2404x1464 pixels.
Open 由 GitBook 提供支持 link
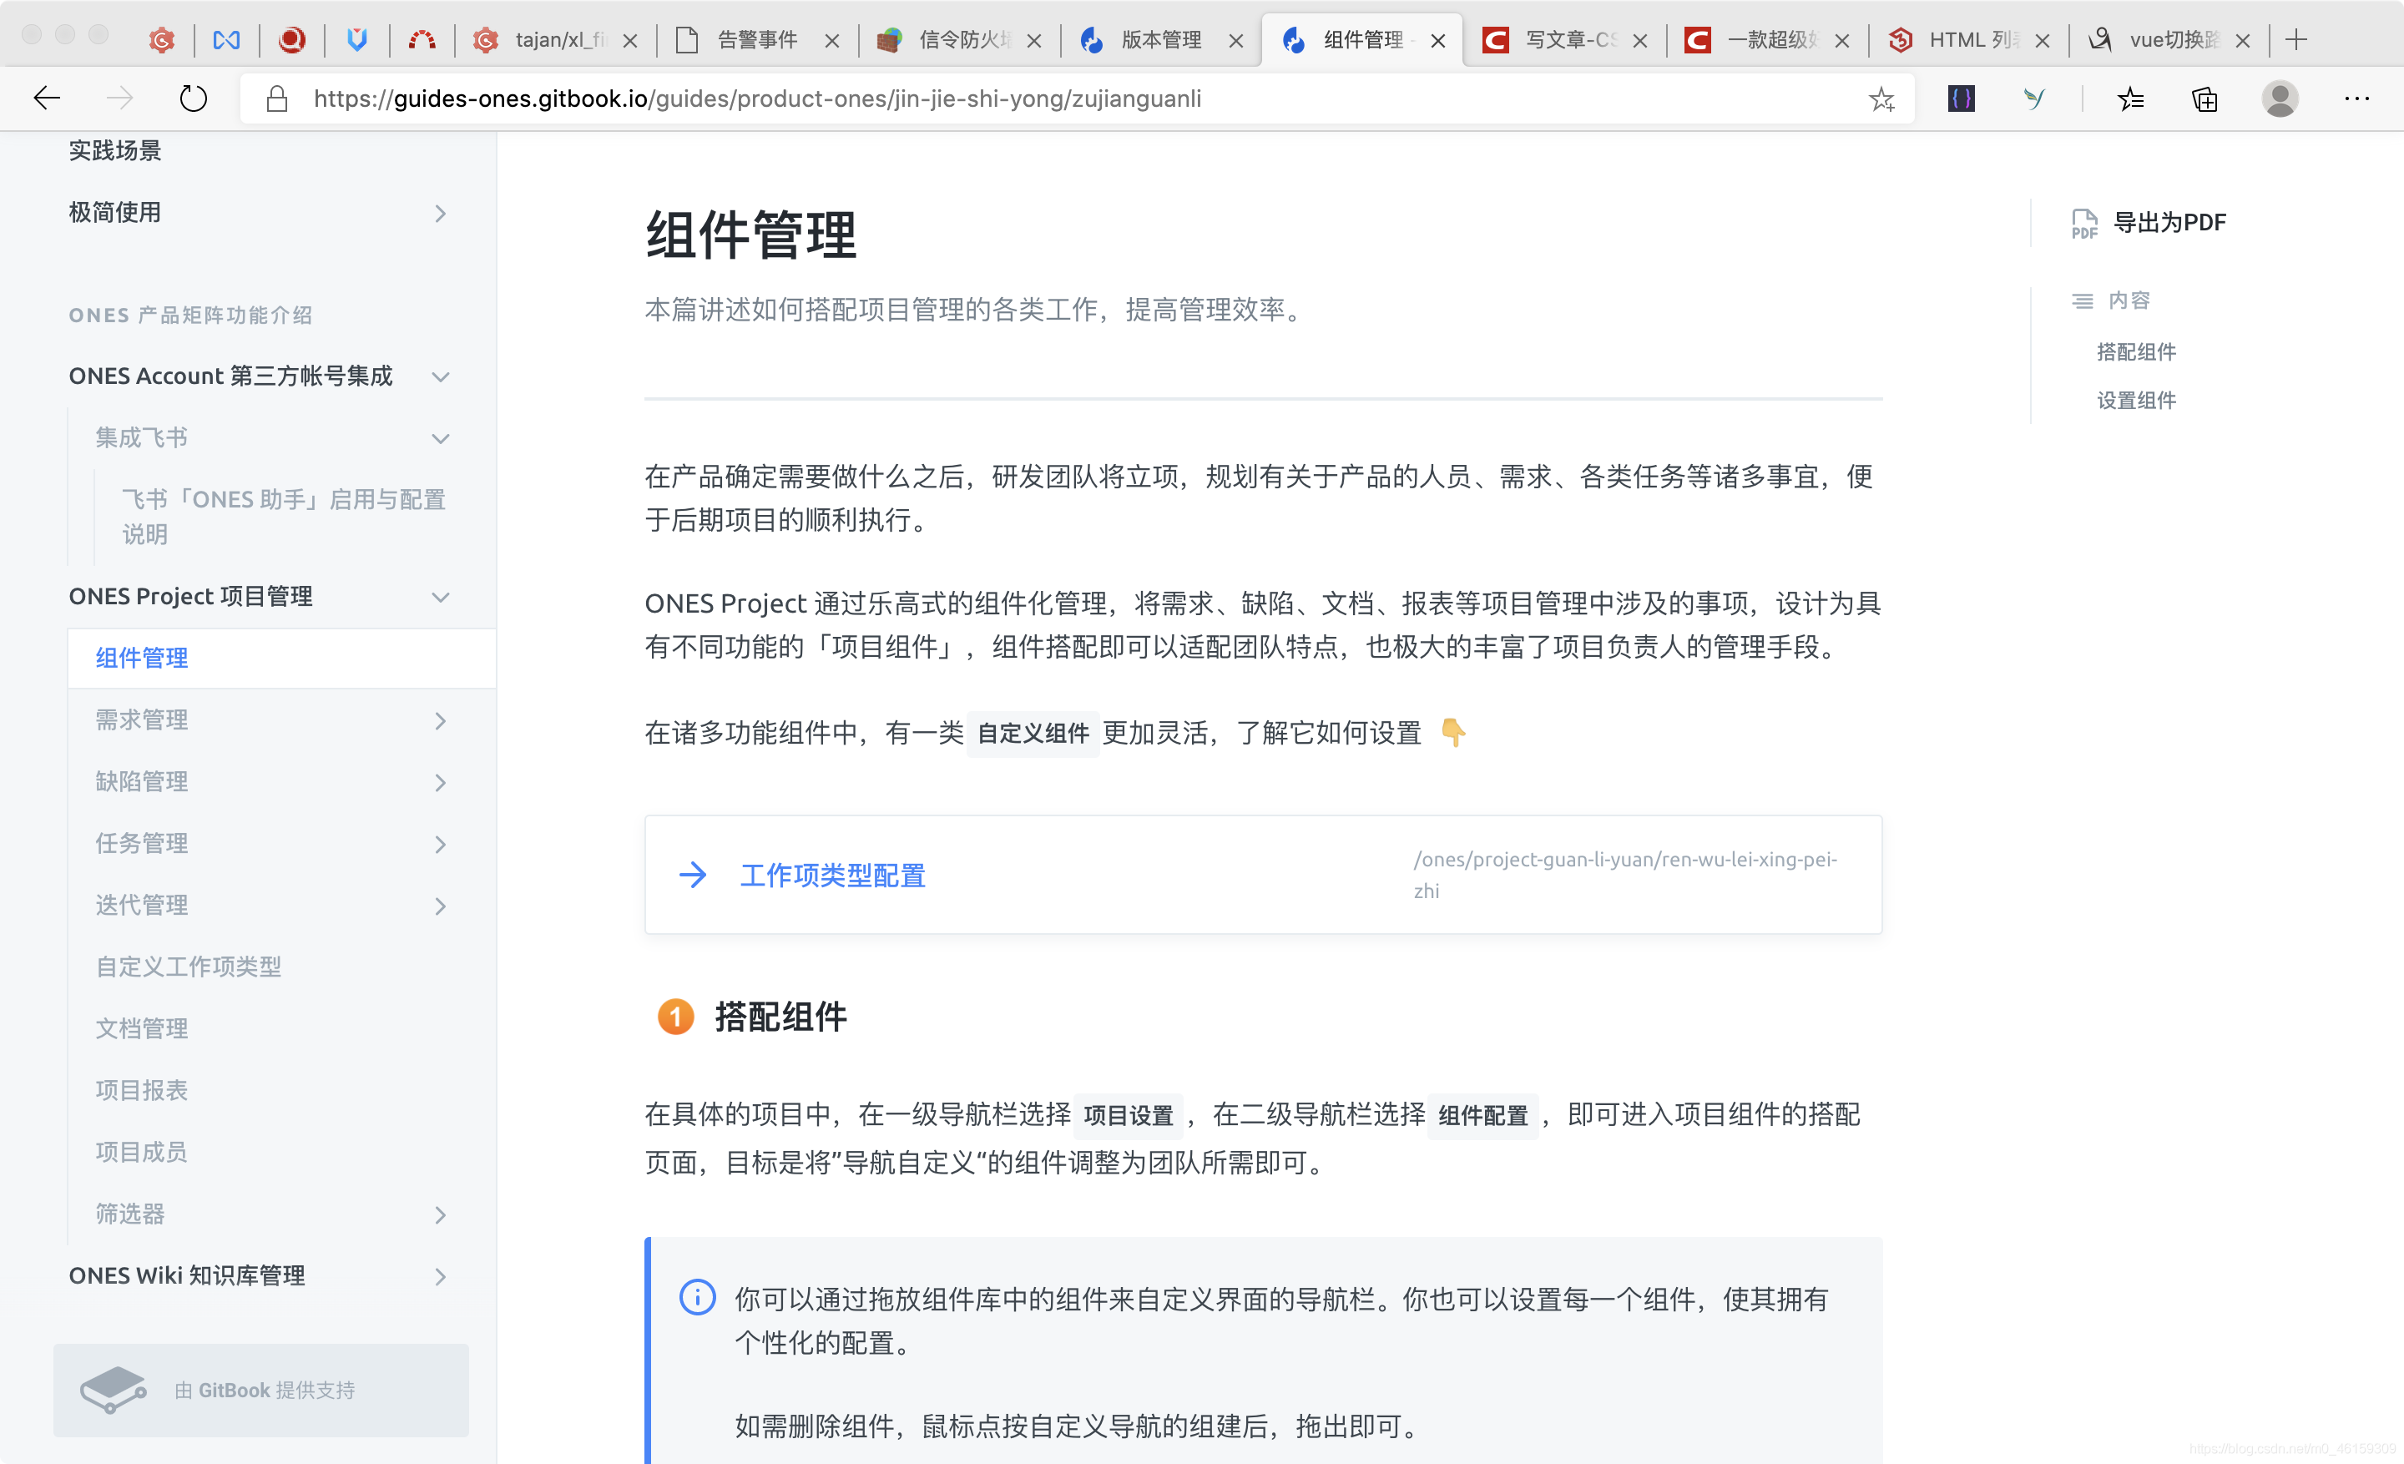coord(260,1389)
